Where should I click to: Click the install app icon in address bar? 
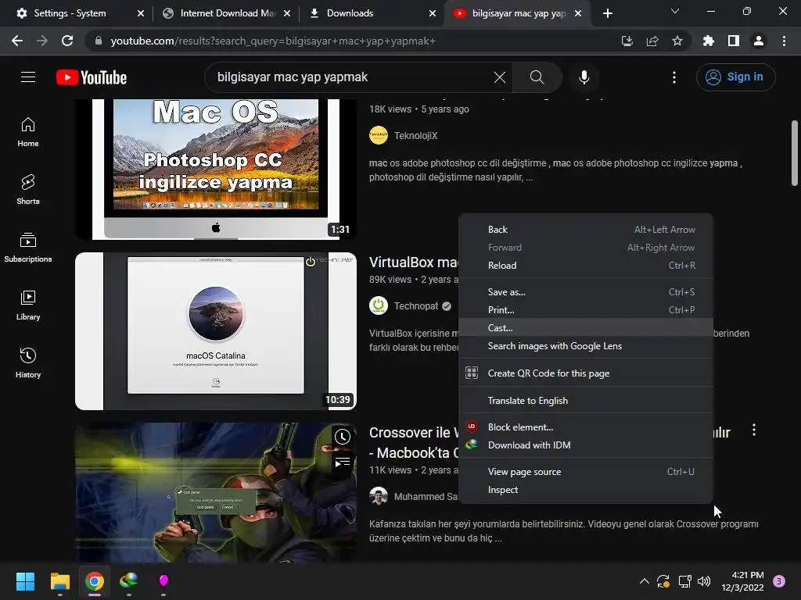627,41
